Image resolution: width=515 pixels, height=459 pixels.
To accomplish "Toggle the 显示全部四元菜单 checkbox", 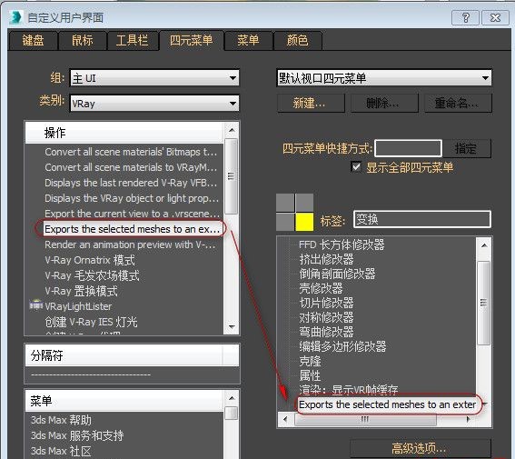I will 356,167.
